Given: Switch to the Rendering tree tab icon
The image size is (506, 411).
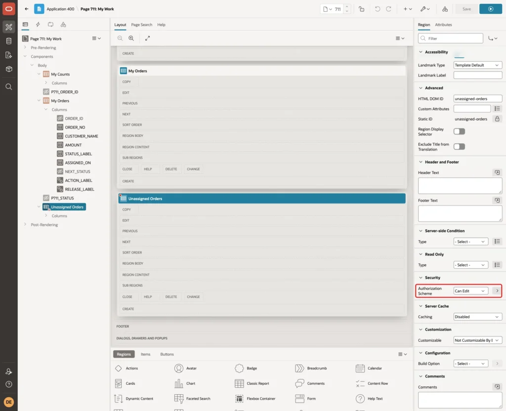Looking at the screenshot, I should [x=25, y=25].
